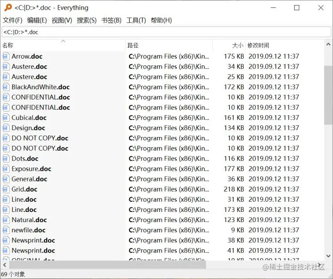The height and width of the screenshot is (279, 333).
Task: Click icon of 173 KB Line.doc
Action: pos(6,210)
